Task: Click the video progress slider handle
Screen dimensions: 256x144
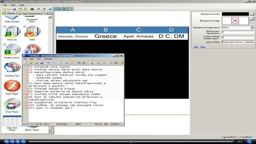Action: click(x=132, y=142)
